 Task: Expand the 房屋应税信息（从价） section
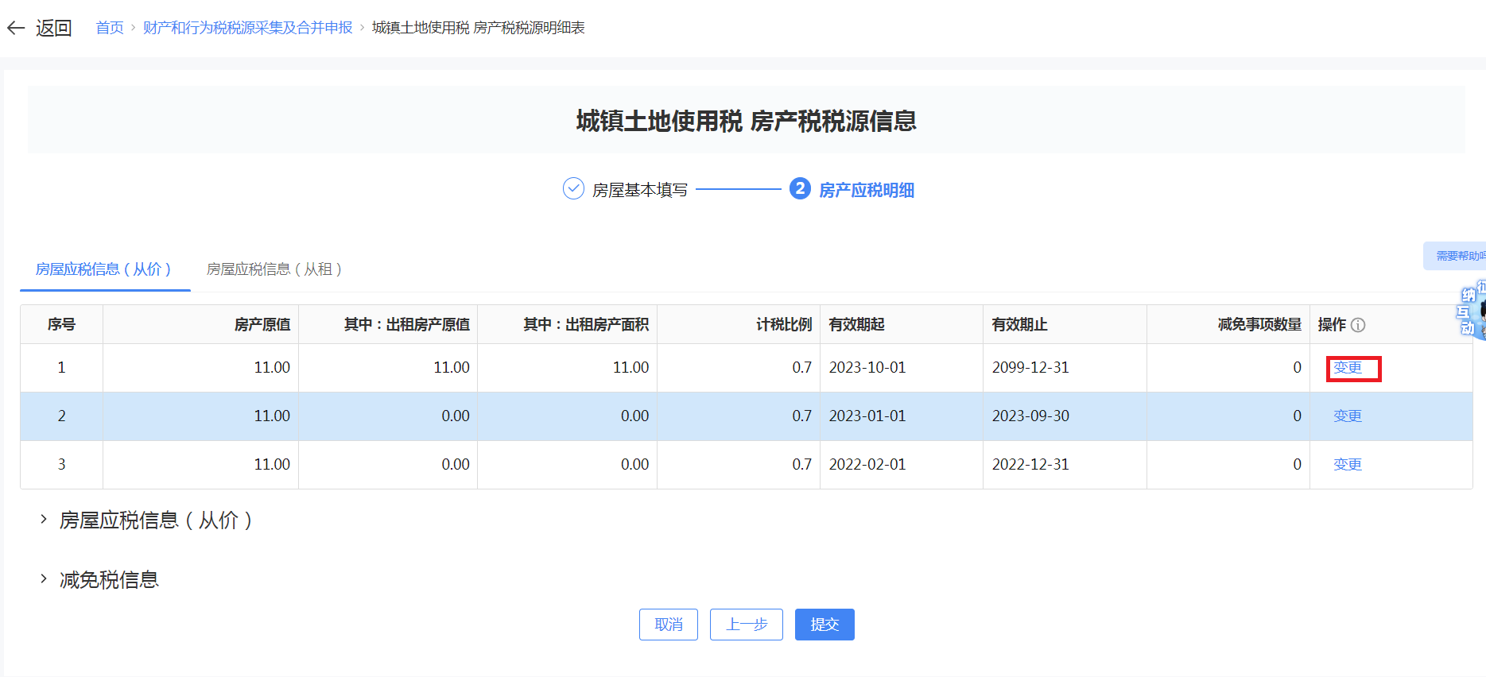pos(44,520)
